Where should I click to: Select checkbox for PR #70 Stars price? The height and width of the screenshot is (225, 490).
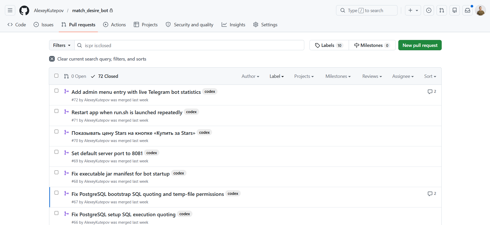point(56,131)
